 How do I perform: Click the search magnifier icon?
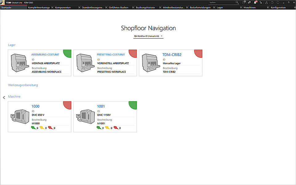(237, 2)
